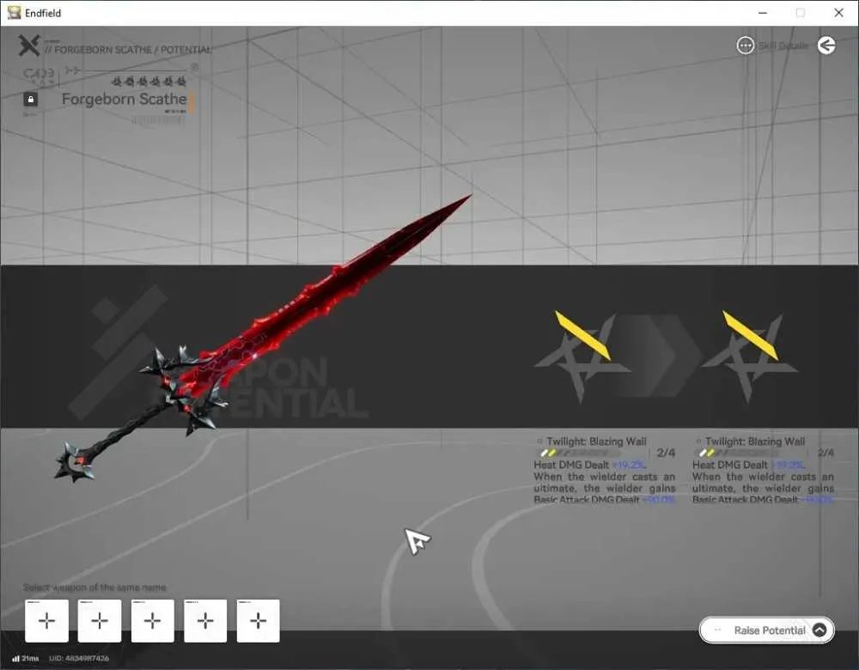This screenshot has width=859, height=670.
Task: Click the red sword weapon model
Action: pyautogui.click(x=263, y=338)
